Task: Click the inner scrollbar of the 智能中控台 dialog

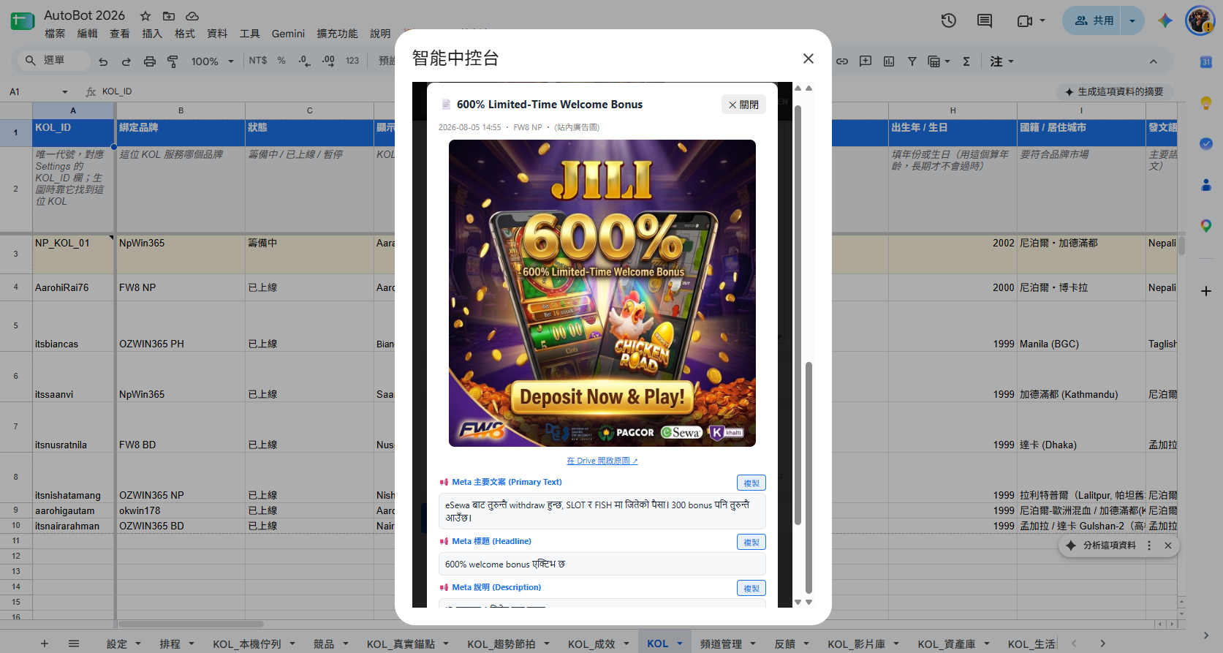Action: click(798, 314)
